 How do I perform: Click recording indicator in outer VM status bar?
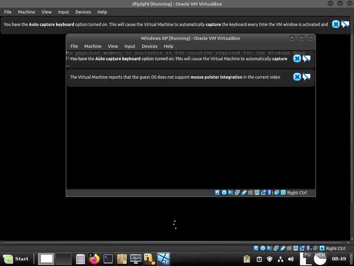[x=302, y=248]
